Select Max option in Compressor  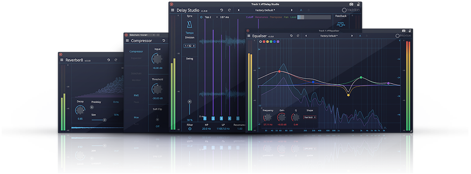136,117
